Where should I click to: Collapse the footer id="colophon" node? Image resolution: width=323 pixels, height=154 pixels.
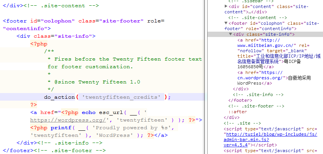[x=226, y=23]
